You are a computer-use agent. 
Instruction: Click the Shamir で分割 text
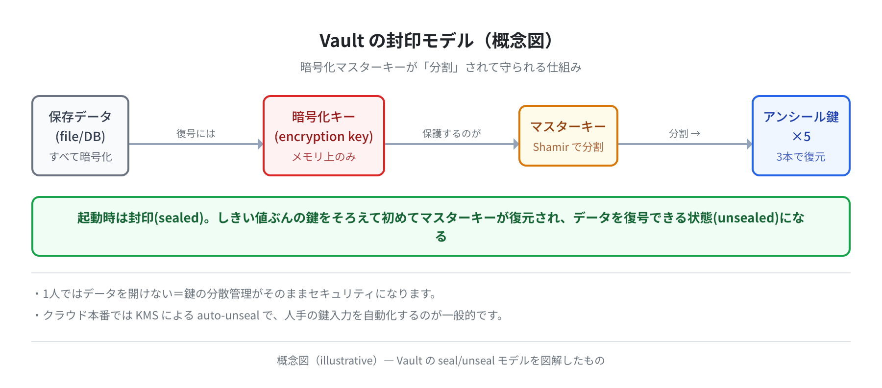[x=568, y=147]
